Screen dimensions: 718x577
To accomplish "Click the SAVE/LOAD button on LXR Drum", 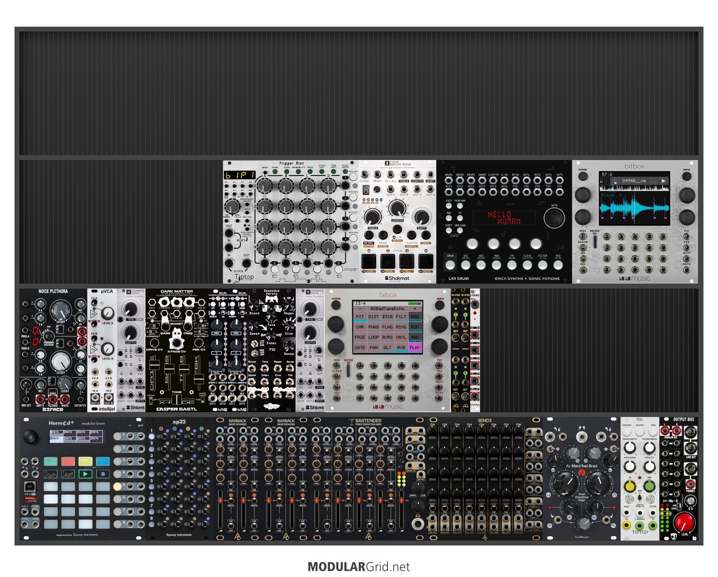I will [x=460, y=231].
